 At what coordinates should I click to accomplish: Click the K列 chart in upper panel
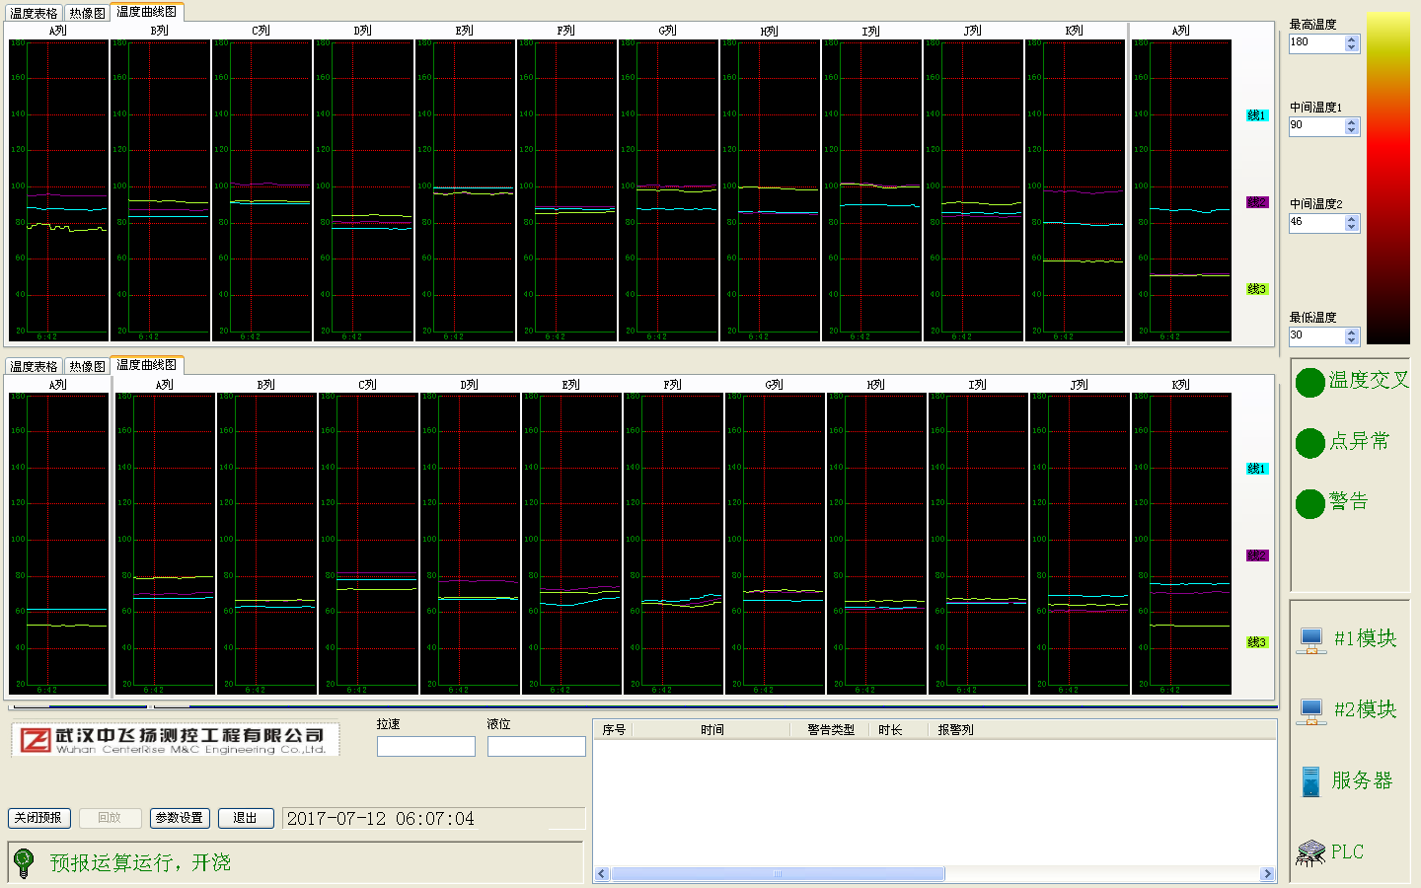[x=1075, y=190]
